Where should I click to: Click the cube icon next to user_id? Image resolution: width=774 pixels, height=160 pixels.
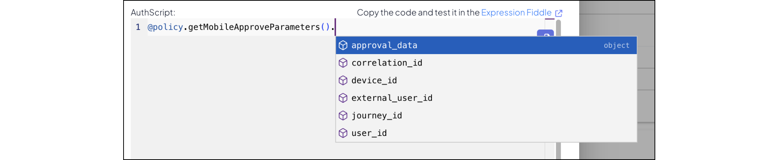tap(343, 133)
